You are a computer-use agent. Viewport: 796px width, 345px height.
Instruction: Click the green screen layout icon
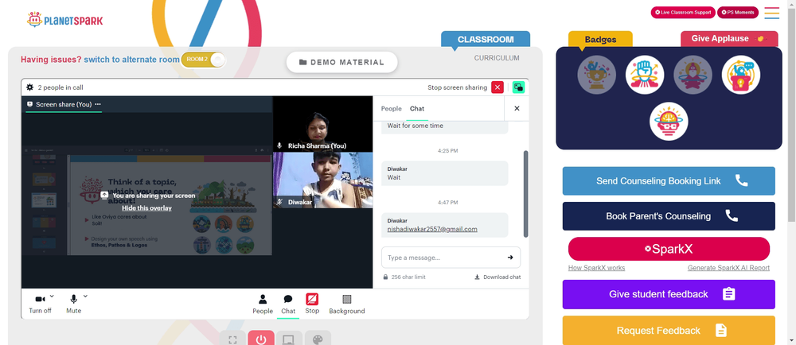pyautogui.click(x=518, y=87)
